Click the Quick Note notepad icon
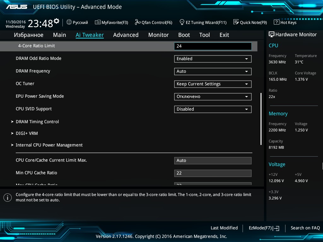The image size is (323, 242). pos(236,22)
